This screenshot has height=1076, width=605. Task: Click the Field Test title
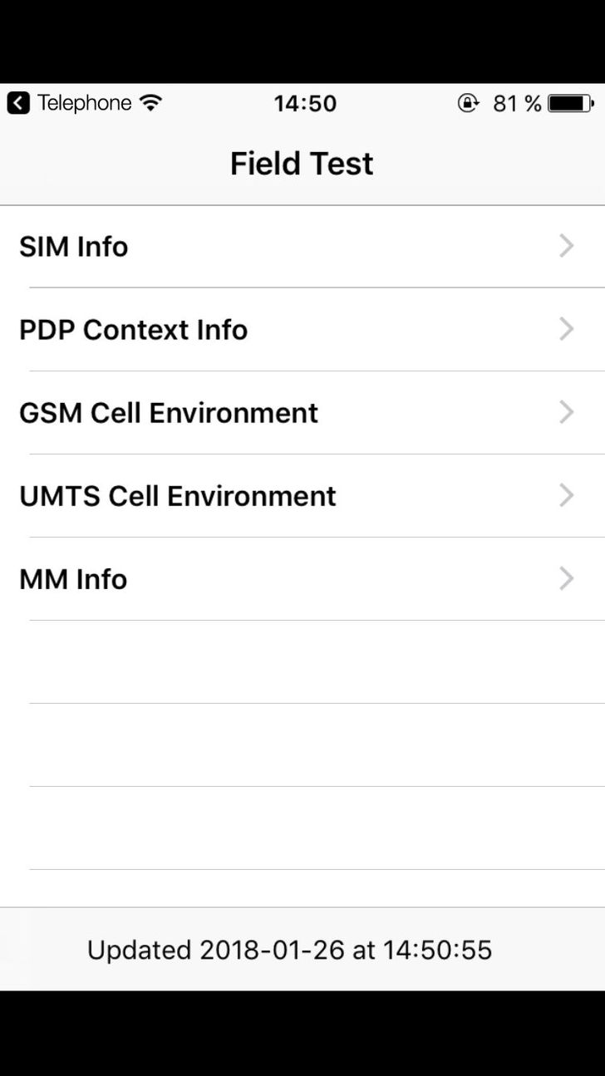(x=302, y=164)
